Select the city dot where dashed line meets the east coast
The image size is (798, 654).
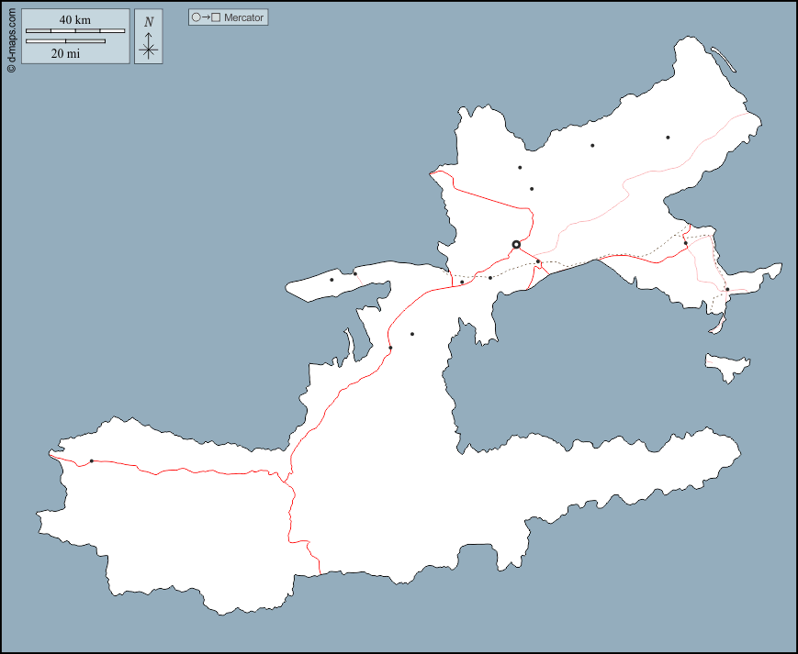(686, 243)
